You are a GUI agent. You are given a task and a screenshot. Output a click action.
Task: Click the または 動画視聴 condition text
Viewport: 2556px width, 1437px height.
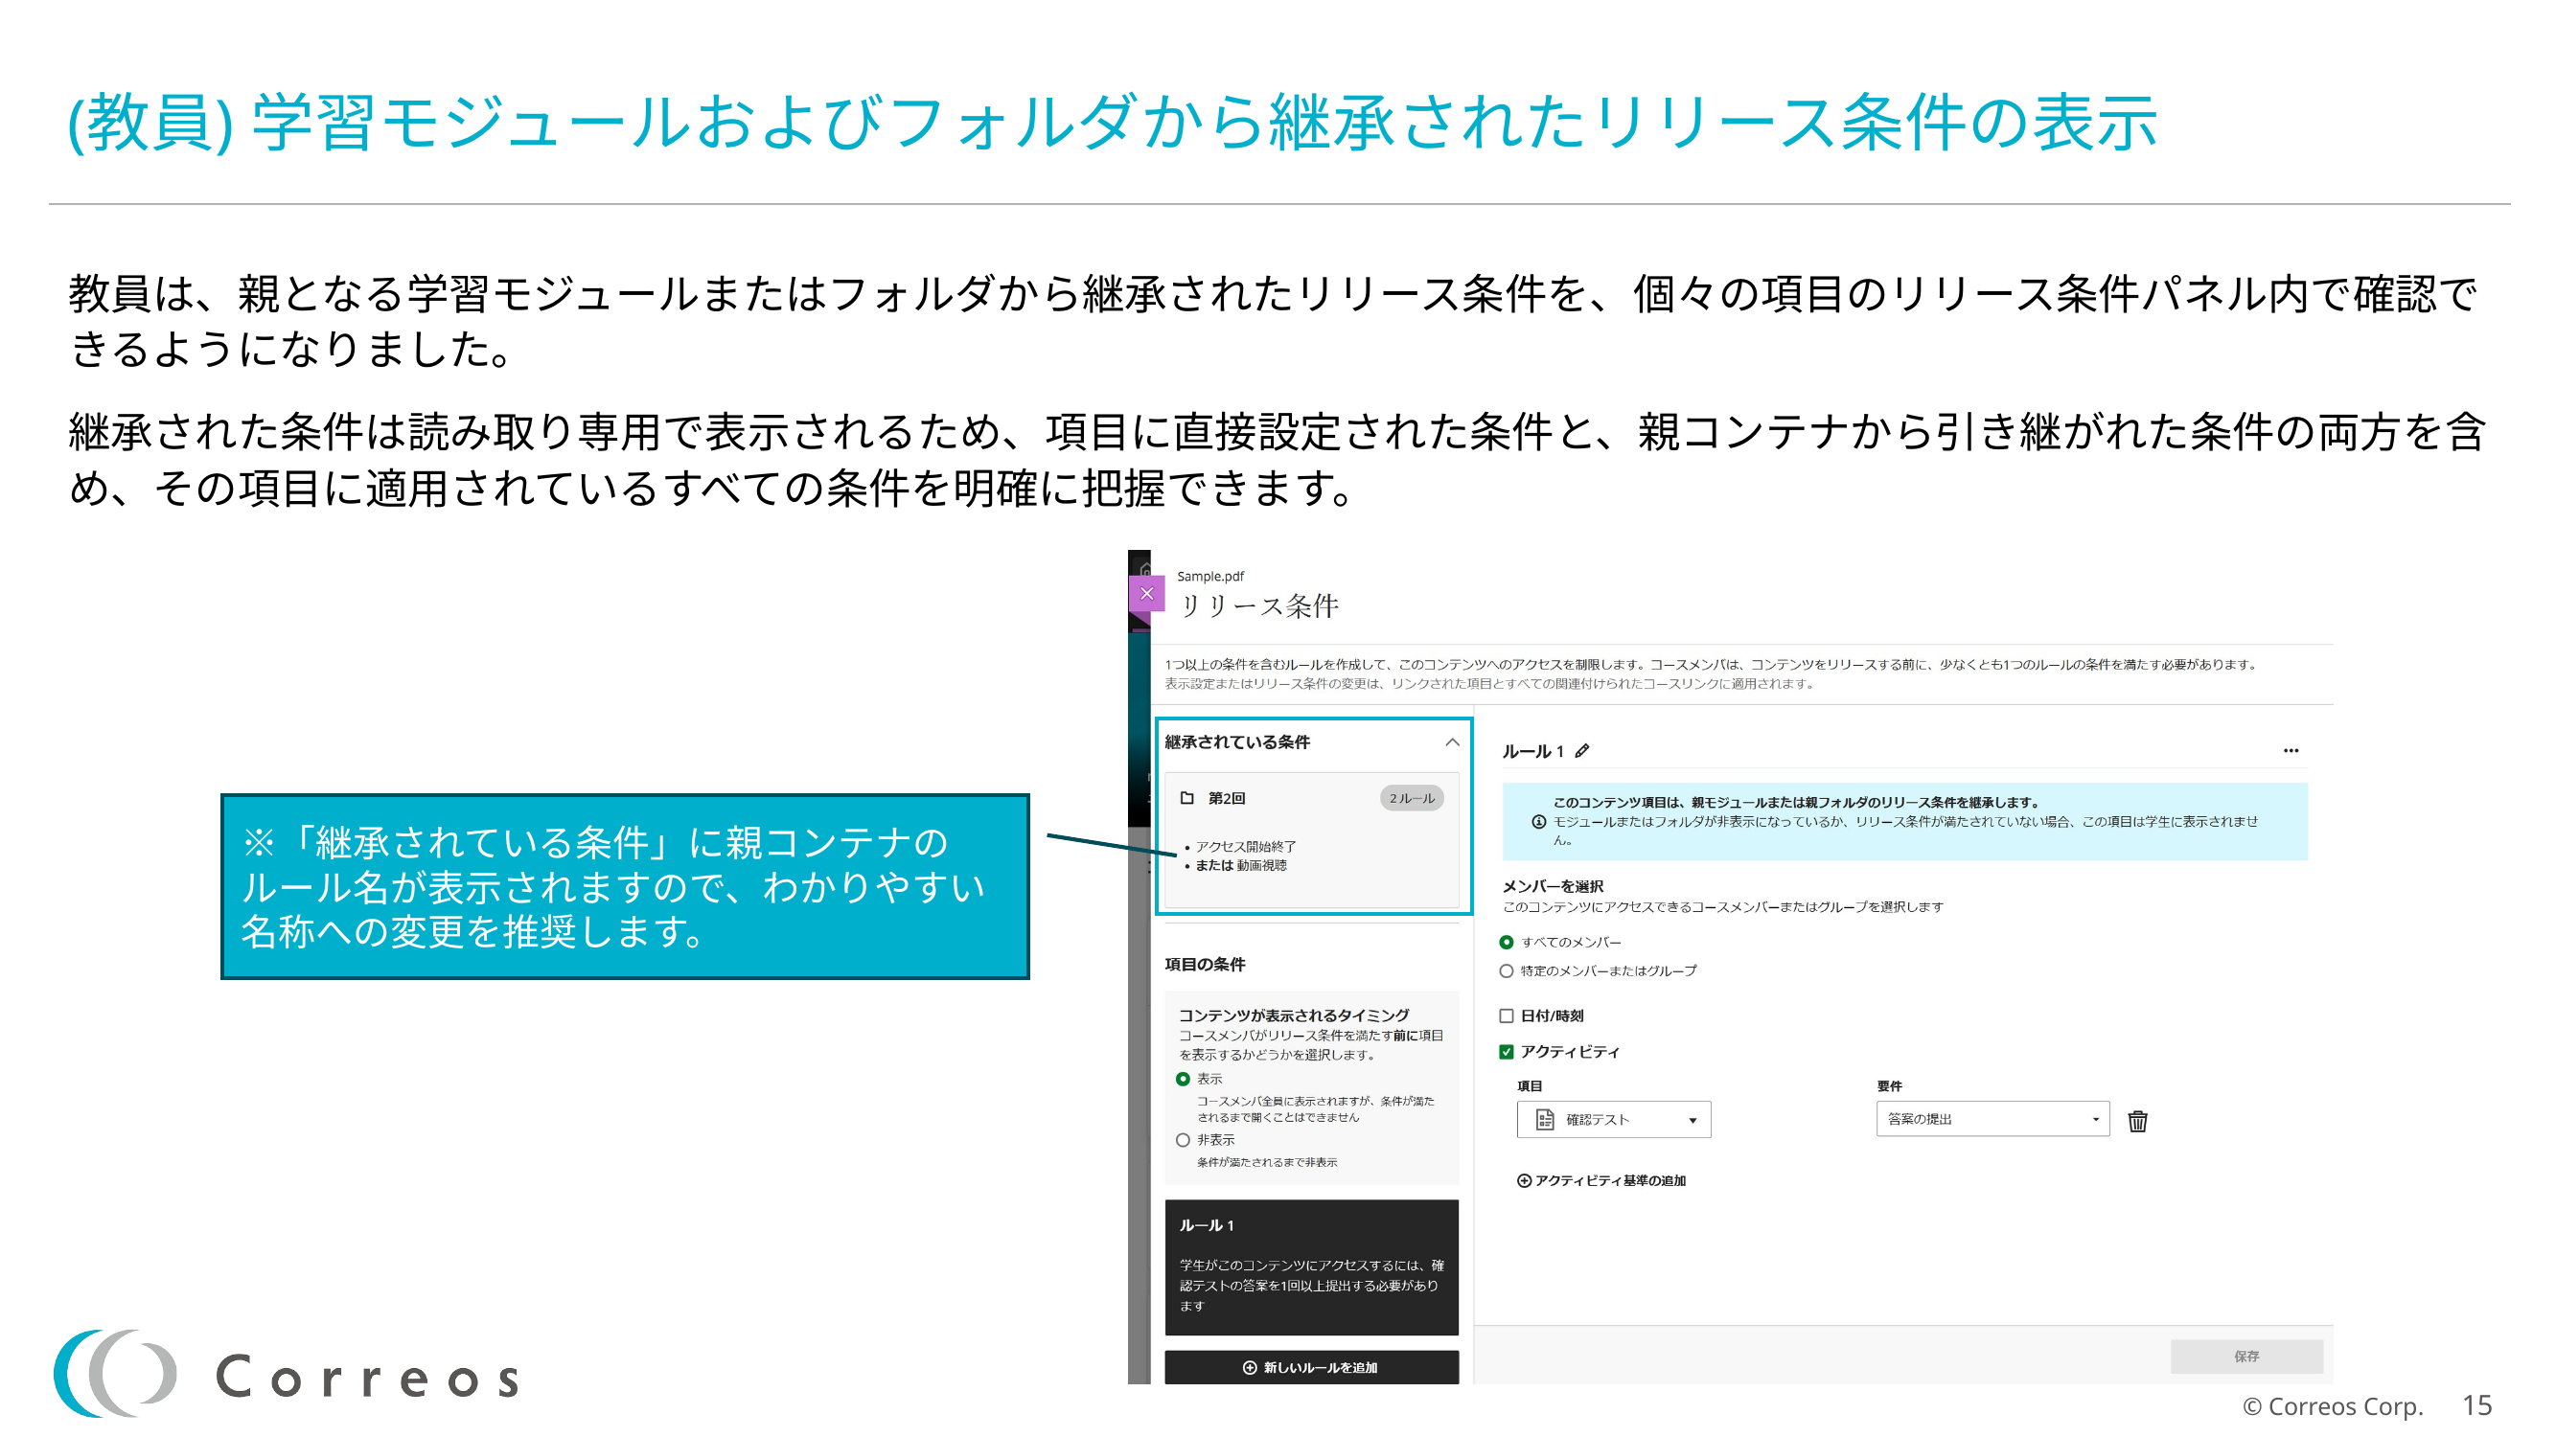[1240, 866]
